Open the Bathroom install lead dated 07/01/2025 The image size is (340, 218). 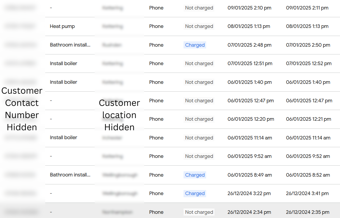click(70, 45)
